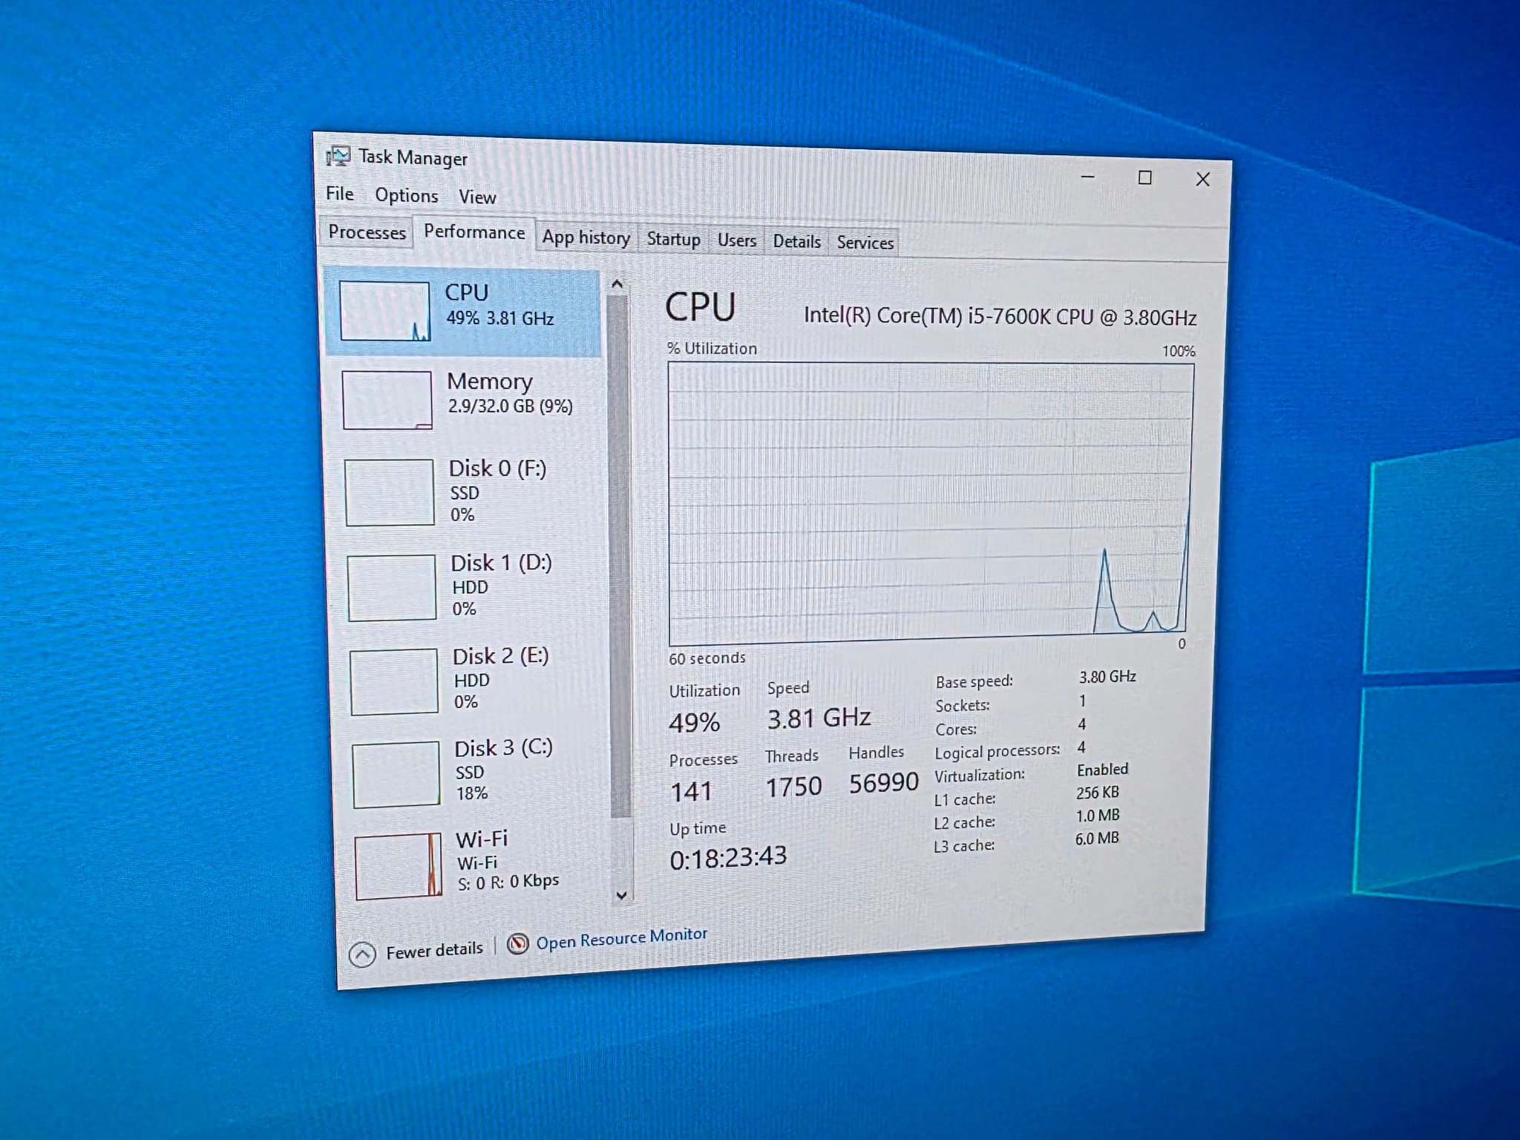Switch to the App history tab

click(586, 237)
